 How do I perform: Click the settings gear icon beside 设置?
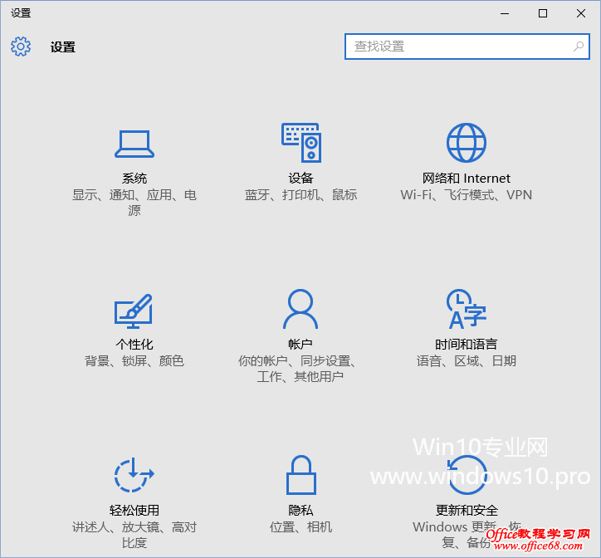(21, 46)
